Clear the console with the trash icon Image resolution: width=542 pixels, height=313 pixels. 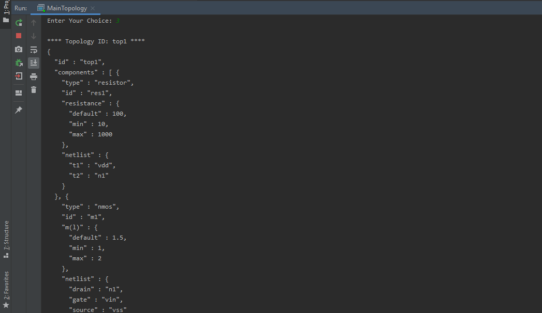pyautogui.click(x=34, y=89)
